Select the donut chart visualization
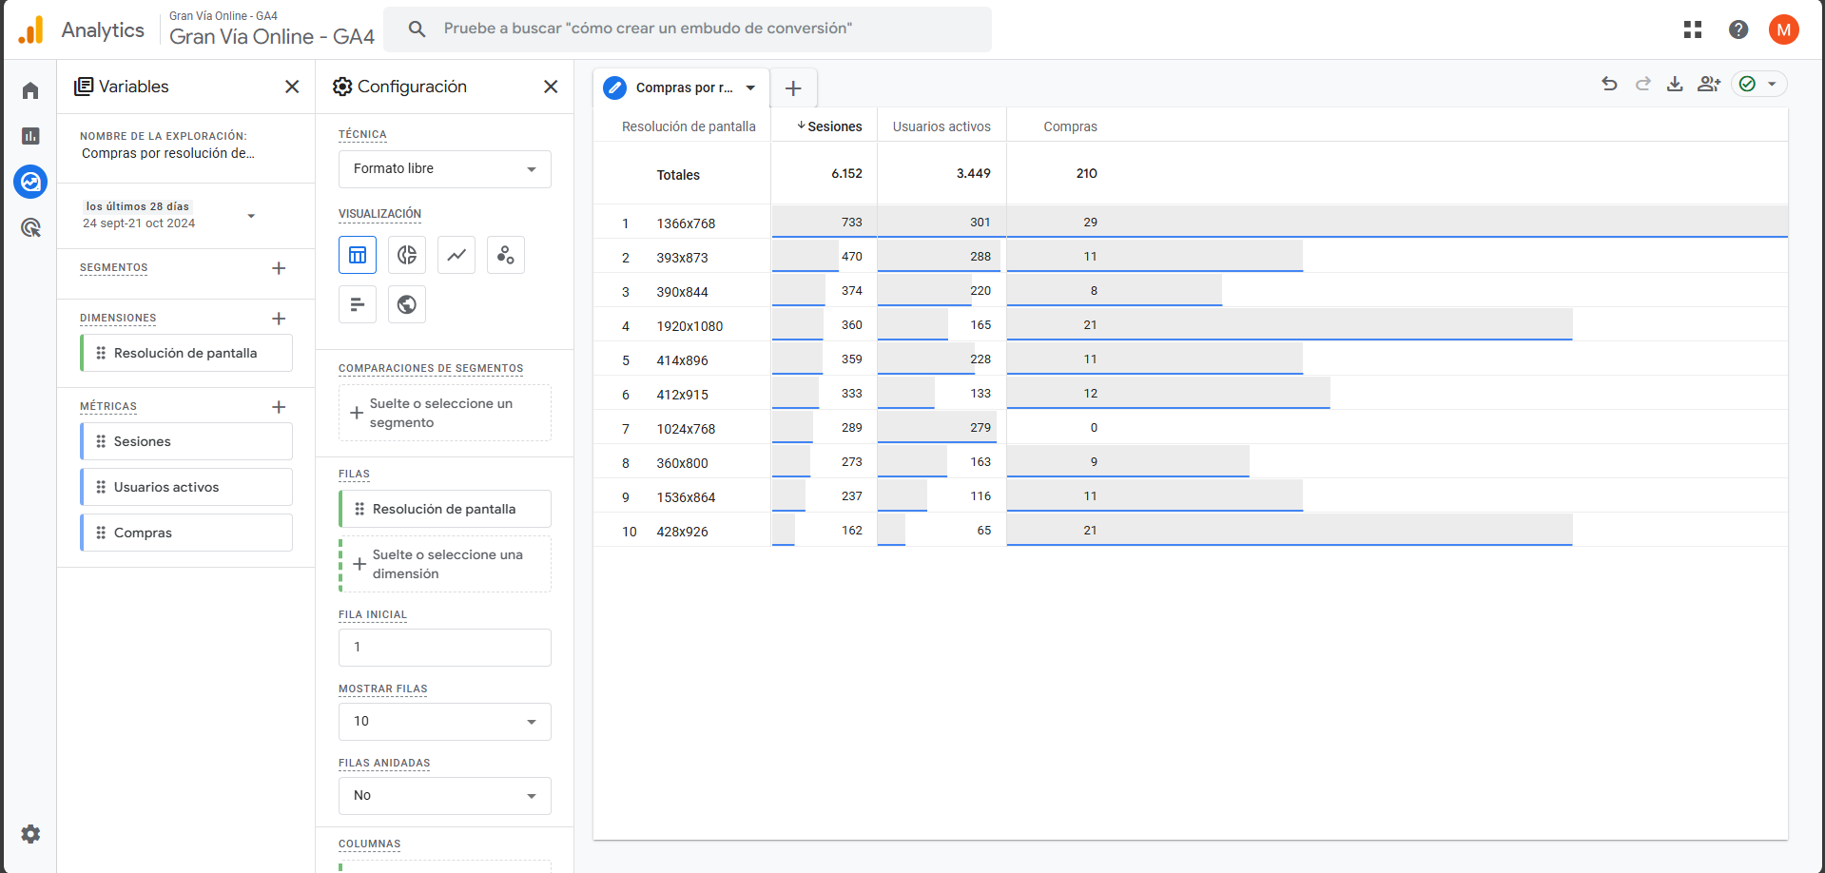 click(407, 255)
